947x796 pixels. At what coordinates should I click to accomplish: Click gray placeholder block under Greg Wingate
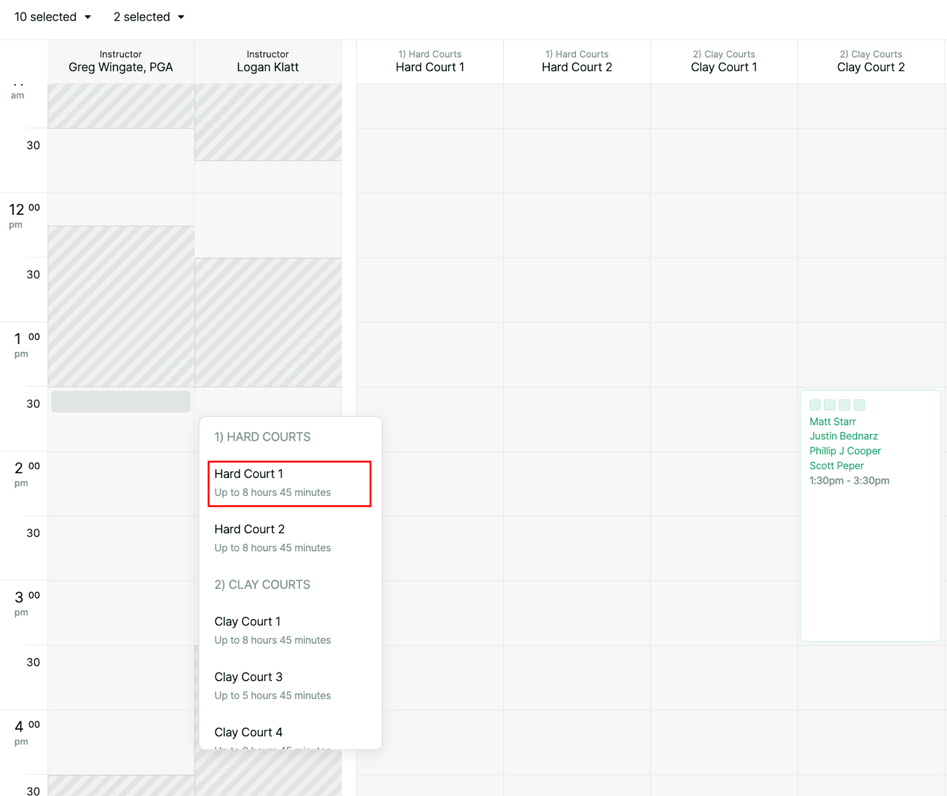[x=121, y=402]
